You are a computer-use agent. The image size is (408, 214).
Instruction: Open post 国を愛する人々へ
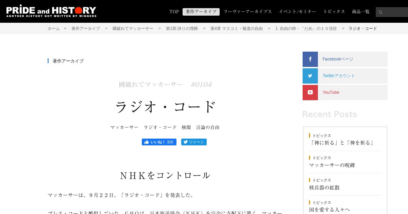tap(329, 210)
